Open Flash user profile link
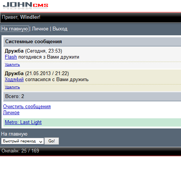The image size is (181, 169). pos(11,57)
